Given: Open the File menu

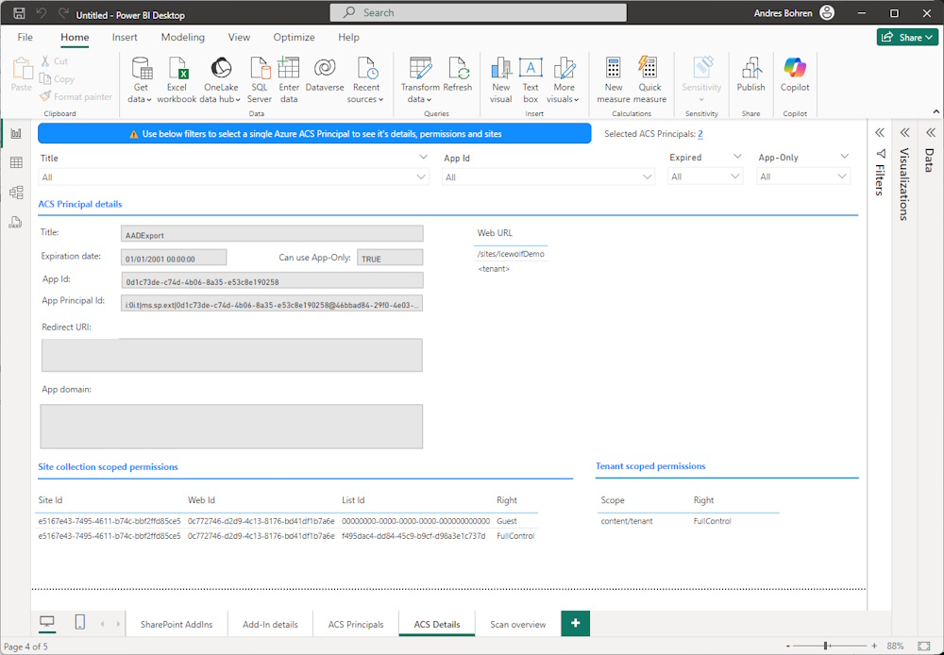Looking at the screenshot, I should click(x=25, y=38).
